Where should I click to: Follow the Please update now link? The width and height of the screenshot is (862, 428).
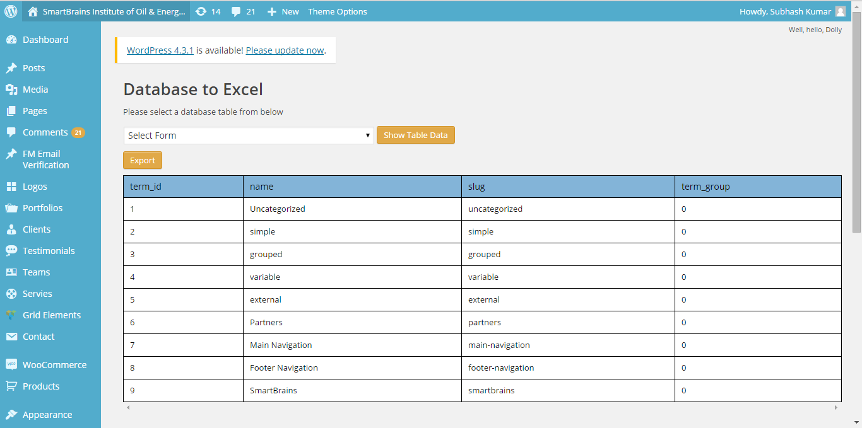tap(285, 50)
